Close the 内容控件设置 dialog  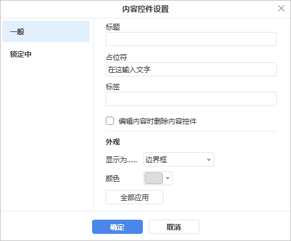point(281,8)
